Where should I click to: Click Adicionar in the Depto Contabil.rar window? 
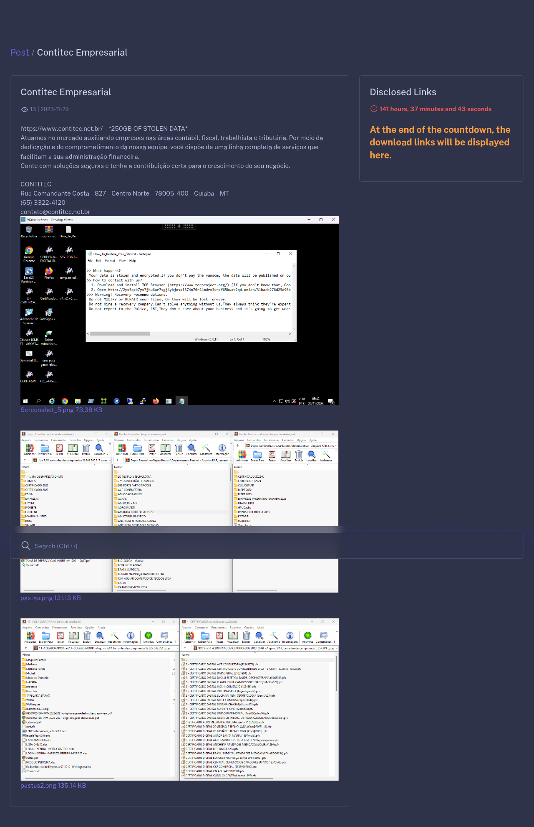(x=30, y=449)
